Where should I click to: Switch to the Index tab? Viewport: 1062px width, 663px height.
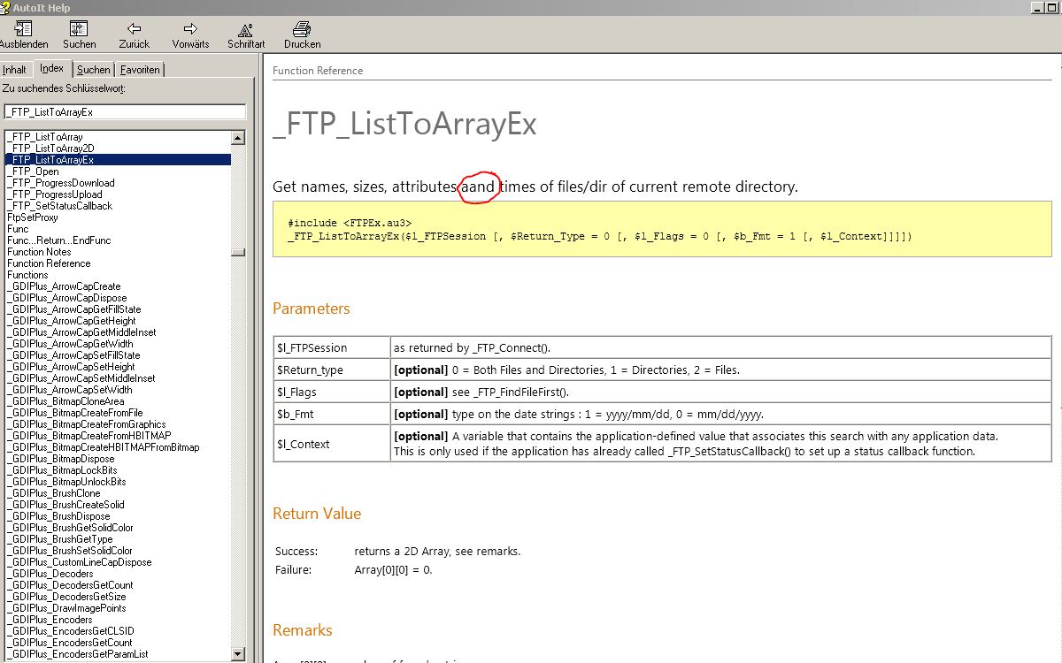coord(52,68)
